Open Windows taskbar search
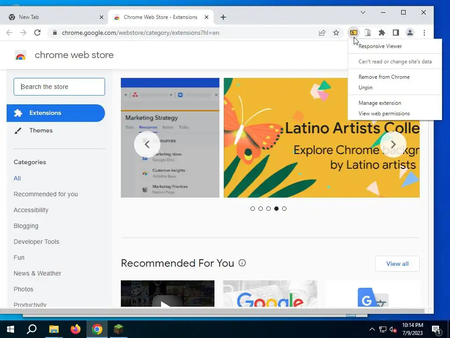 pyautogui.click(x=32, y=329)
